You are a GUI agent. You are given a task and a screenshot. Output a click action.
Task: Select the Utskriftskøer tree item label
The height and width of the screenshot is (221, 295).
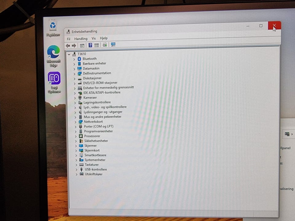(94, 174)
